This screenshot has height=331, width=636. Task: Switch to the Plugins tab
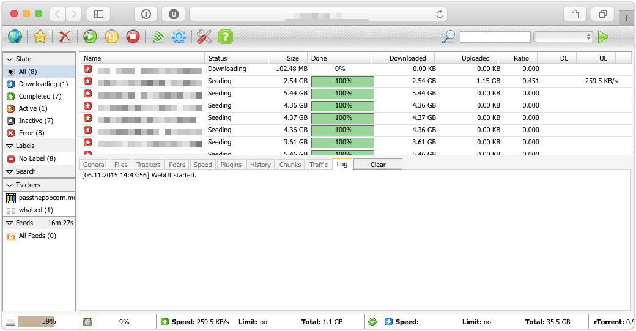pyautogui.click(x=231, y=165)
